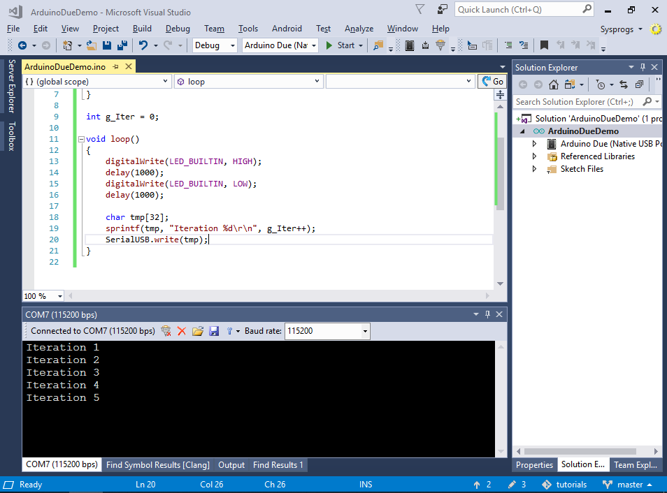
Task: Expand the Arduino Due (Native USB Port) node
Action: [534, 144]
